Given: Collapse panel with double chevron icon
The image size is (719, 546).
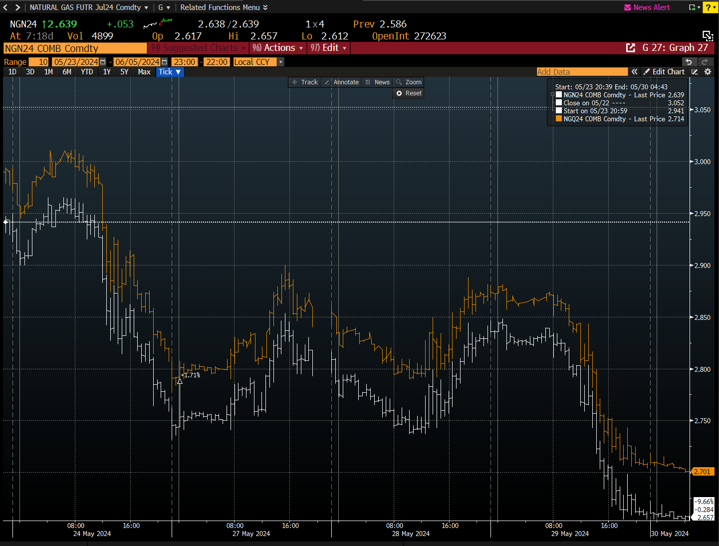Looking at the screenshot, I should 634,72.
